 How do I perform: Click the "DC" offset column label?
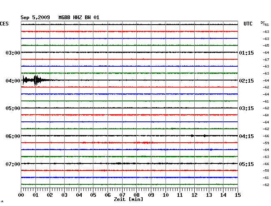[263, 23]
